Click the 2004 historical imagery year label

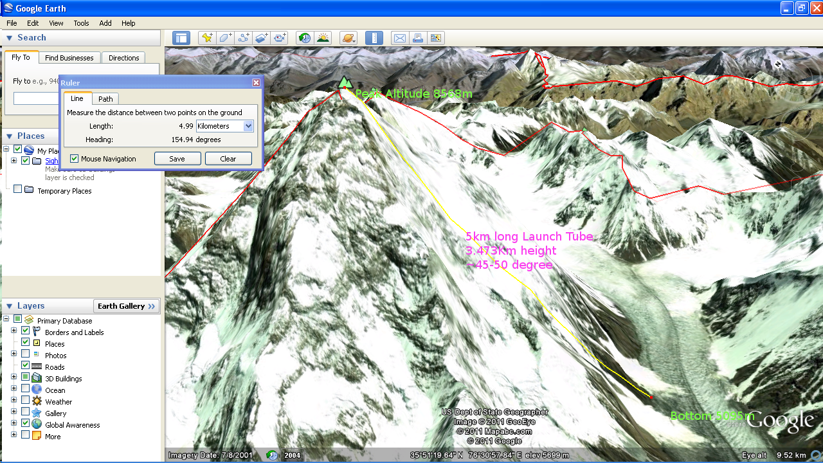pos(293,455)
